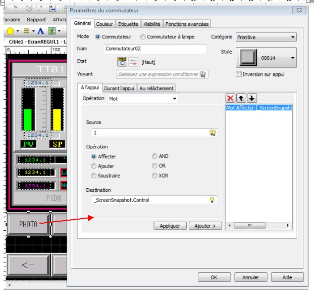
Task: Select the second Etat slider icon
Action: 133,62
